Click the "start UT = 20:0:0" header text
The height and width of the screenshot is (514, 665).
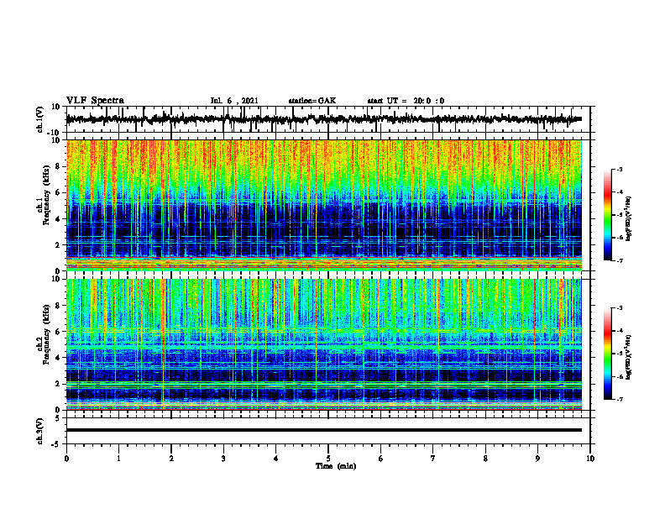pos(406,101)
